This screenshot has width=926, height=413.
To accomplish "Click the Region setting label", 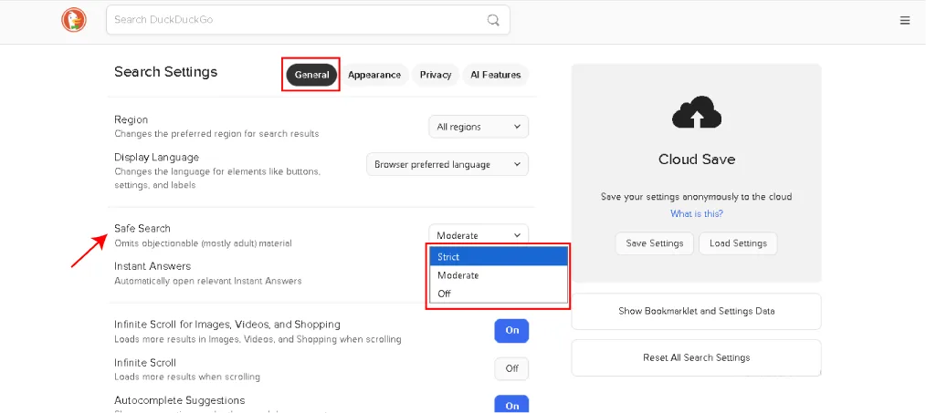I will pyautogui.click(x=132, y=119).
